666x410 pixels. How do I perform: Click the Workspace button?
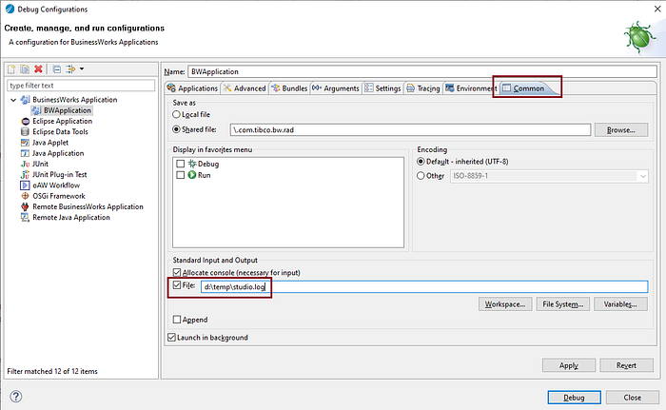pyautogui.click(x=505, y=304)
